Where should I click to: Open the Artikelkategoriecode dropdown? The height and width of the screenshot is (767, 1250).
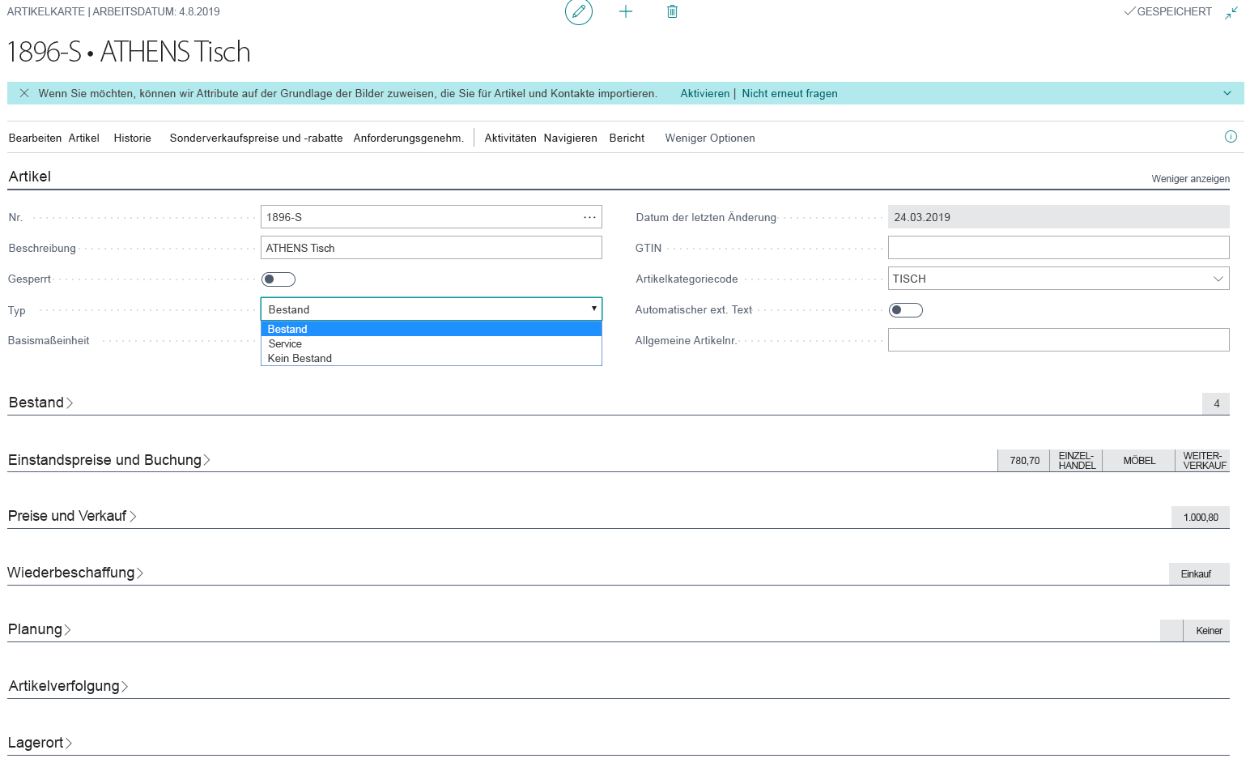(x=1218, y=279)
